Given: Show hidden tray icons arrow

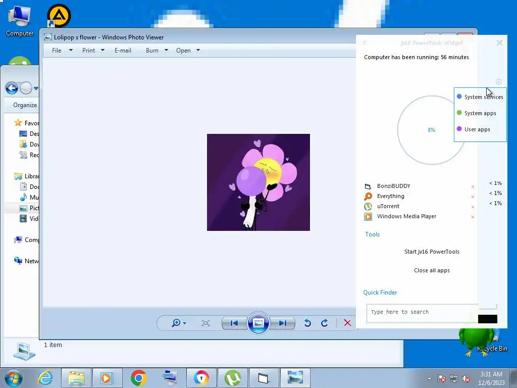Looking at the screenshot, I should pos(429,378).
